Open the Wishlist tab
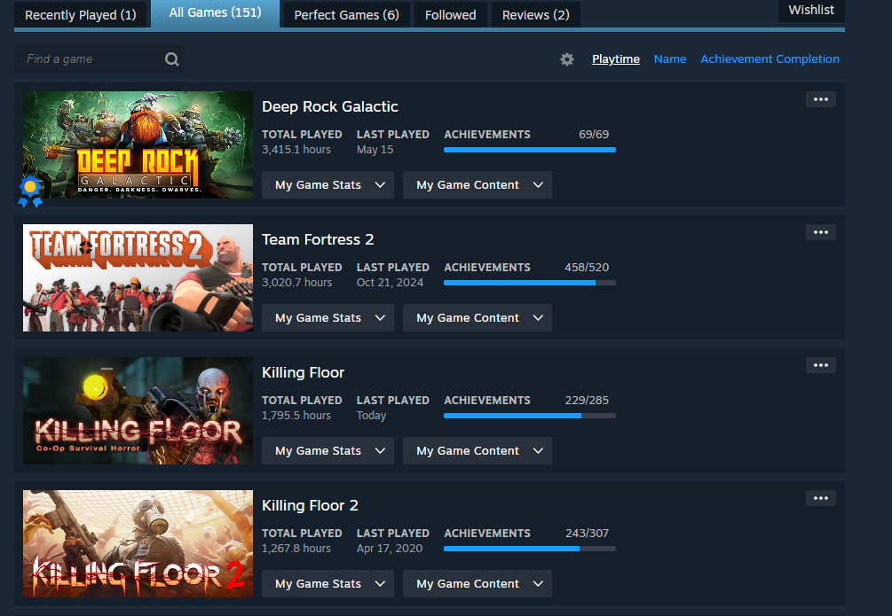 click(811, 10)
